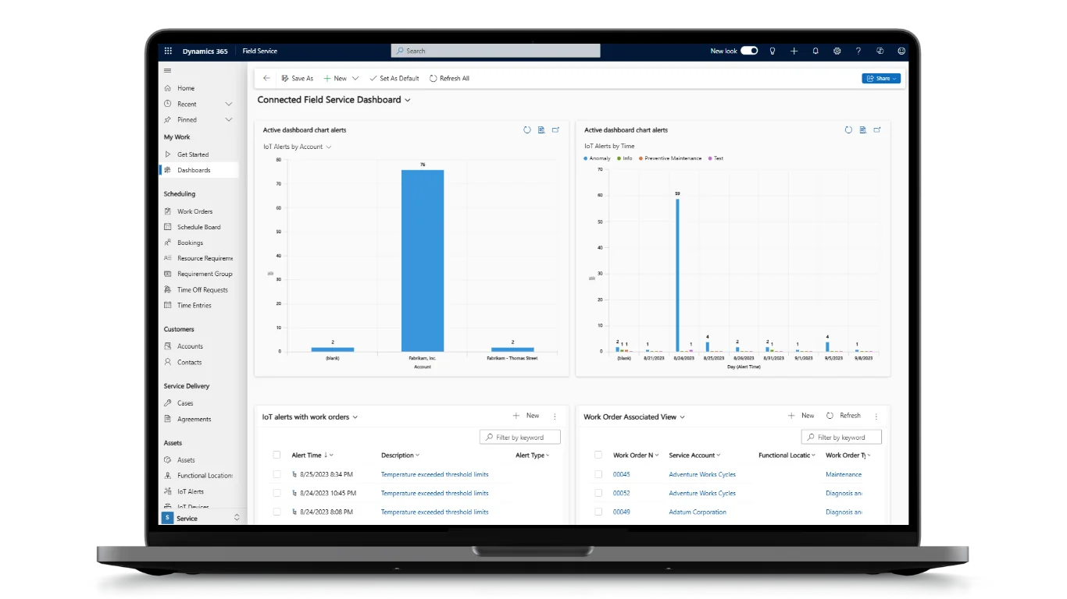Viewport: 1067px width, 599px height.
Task: Select Dashboards in sidebar
Action: (x=194, y=170)
